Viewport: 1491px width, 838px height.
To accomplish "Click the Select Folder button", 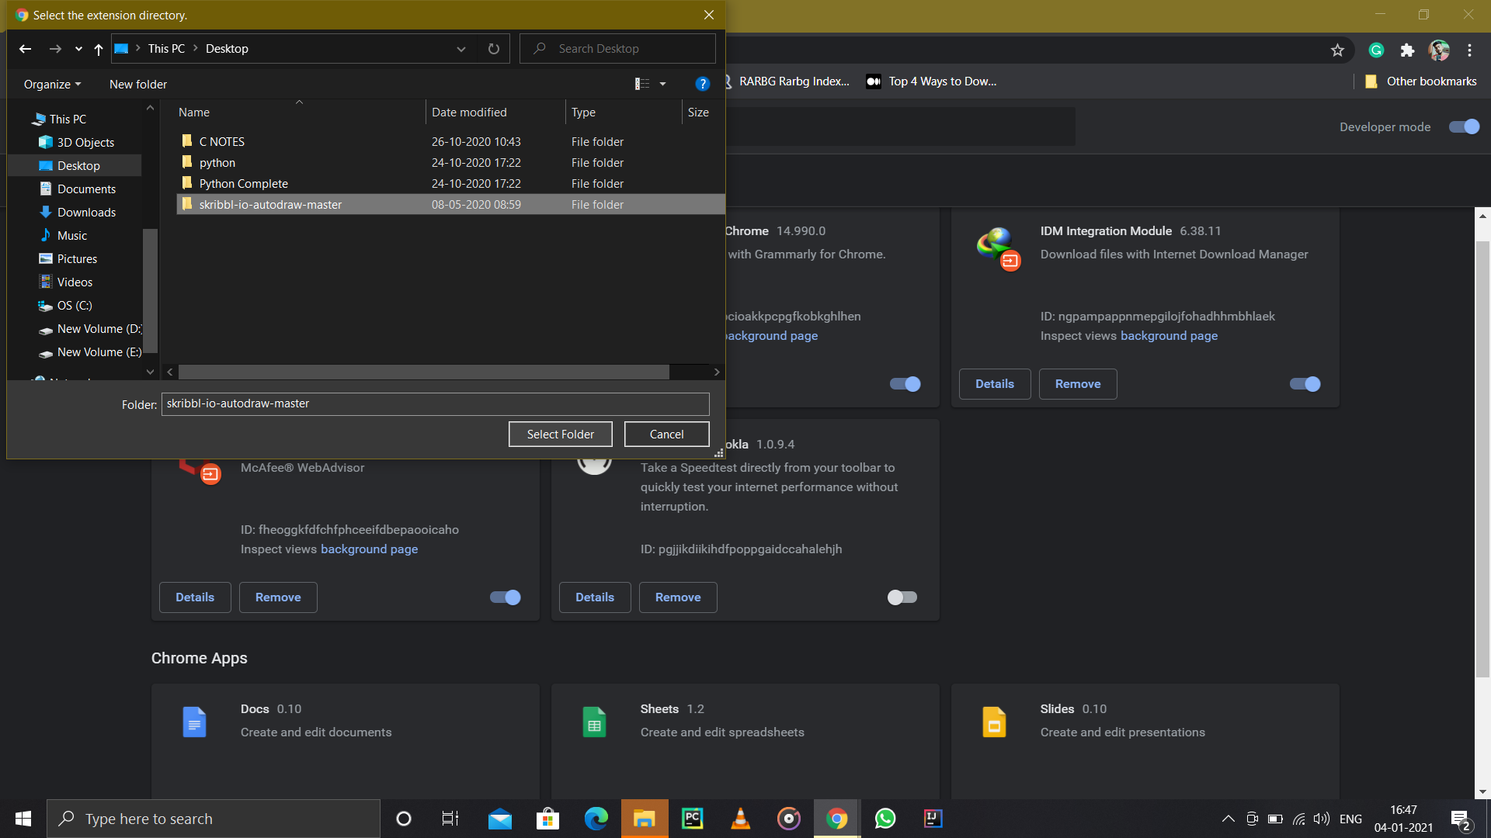I will pyautogui.click(x=560, y=434).
